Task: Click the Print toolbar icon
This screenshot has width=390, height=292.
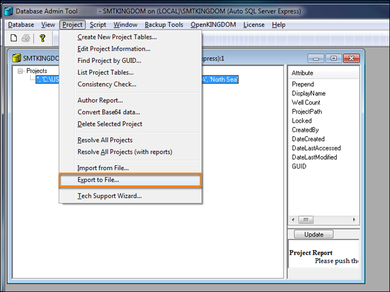Action: 26,38
